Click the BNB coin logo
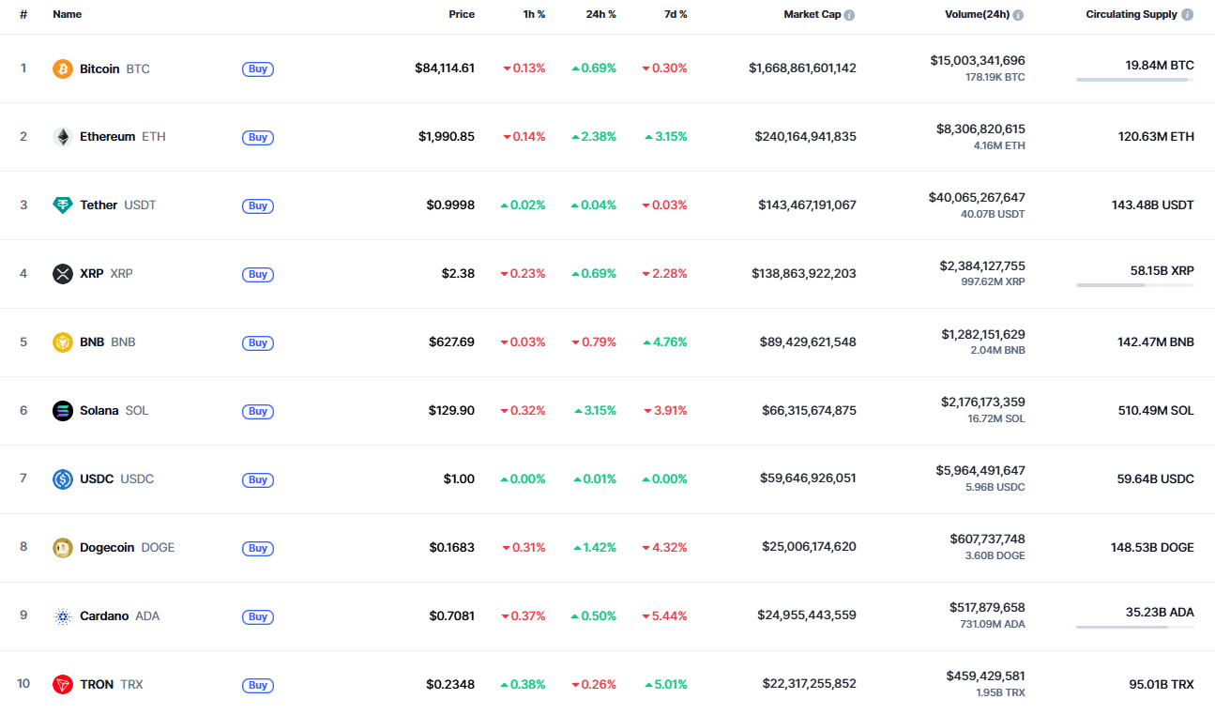The image size is (1215, 714). [x=62, y=342]
